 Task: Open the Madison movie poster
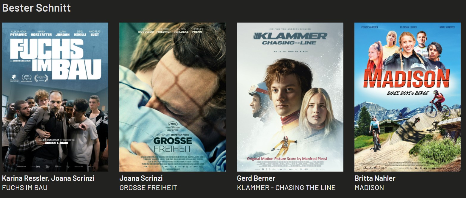[407, 97]
